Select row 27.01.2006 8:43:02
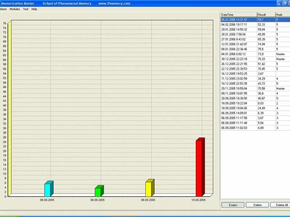Screen dimensions: 290x217 click(x=255, y=39)
